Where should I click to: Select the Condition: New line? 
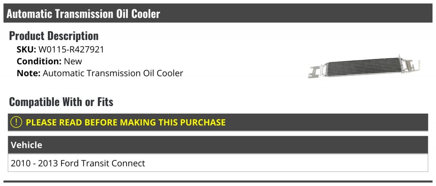click(49, 61)
